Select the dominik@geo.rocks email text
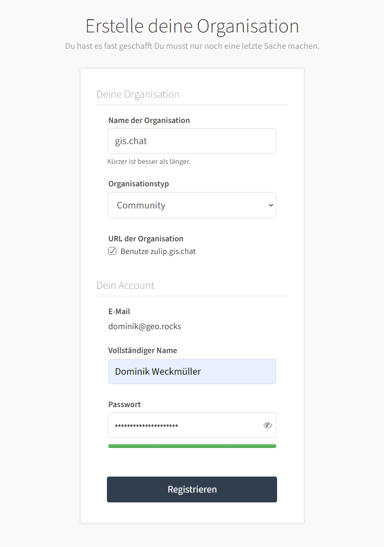This screenshot has width=384, height=547. click(144, 326)
